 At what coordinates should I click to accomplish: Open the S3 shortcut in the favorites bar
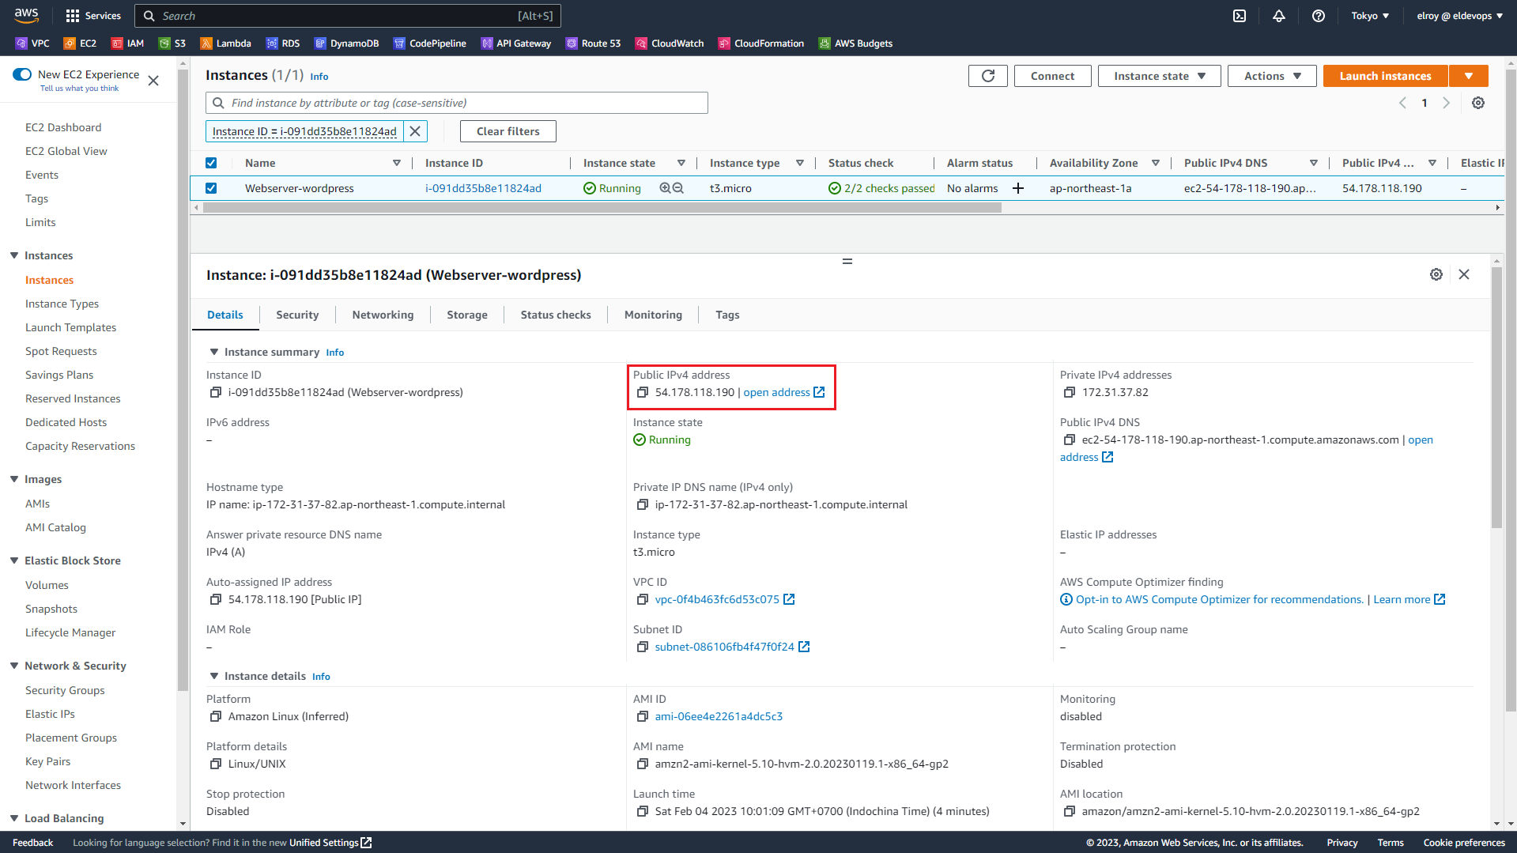coord(172,43)
